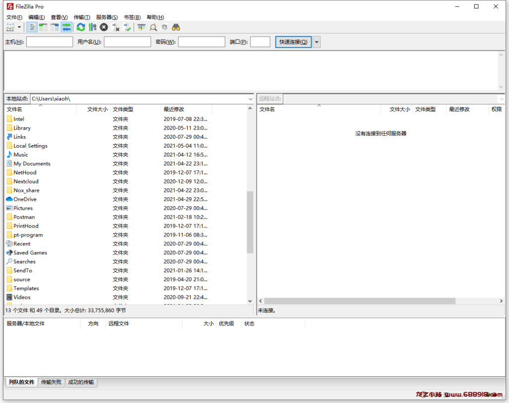Select the Saved Games icon

9,252
